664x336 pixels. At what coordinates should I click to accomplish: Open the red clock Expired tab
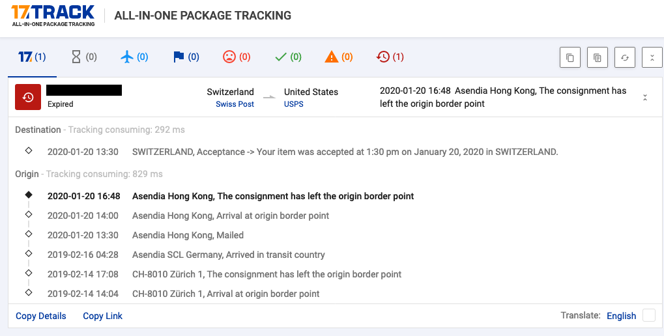pyautogui.click(x=390, y=57)
